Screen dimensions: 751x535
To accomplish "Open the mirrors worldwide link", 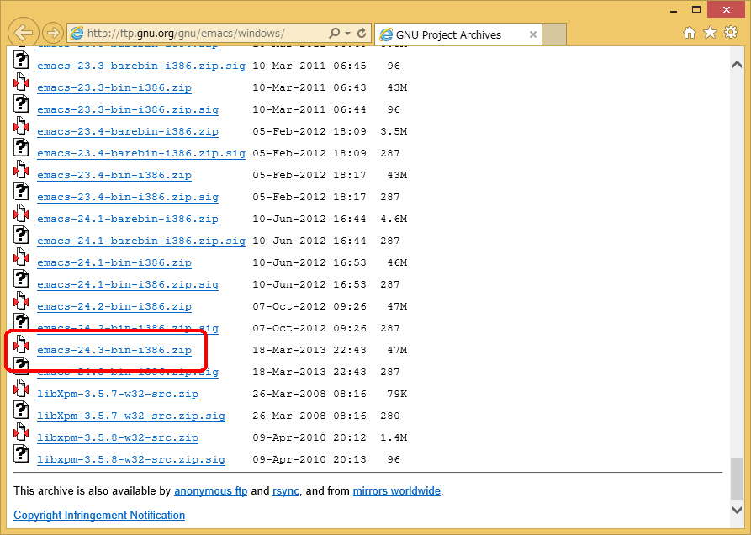I will (397, 491).
